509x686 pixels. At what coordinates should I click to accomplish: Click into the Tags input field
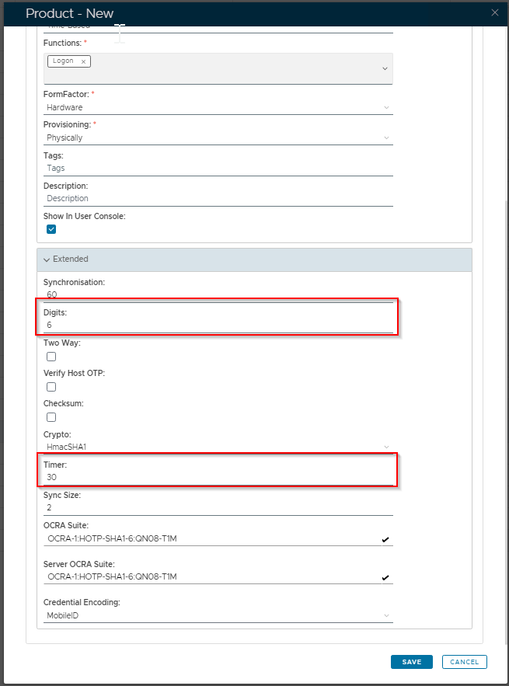(x=218, y=168)
